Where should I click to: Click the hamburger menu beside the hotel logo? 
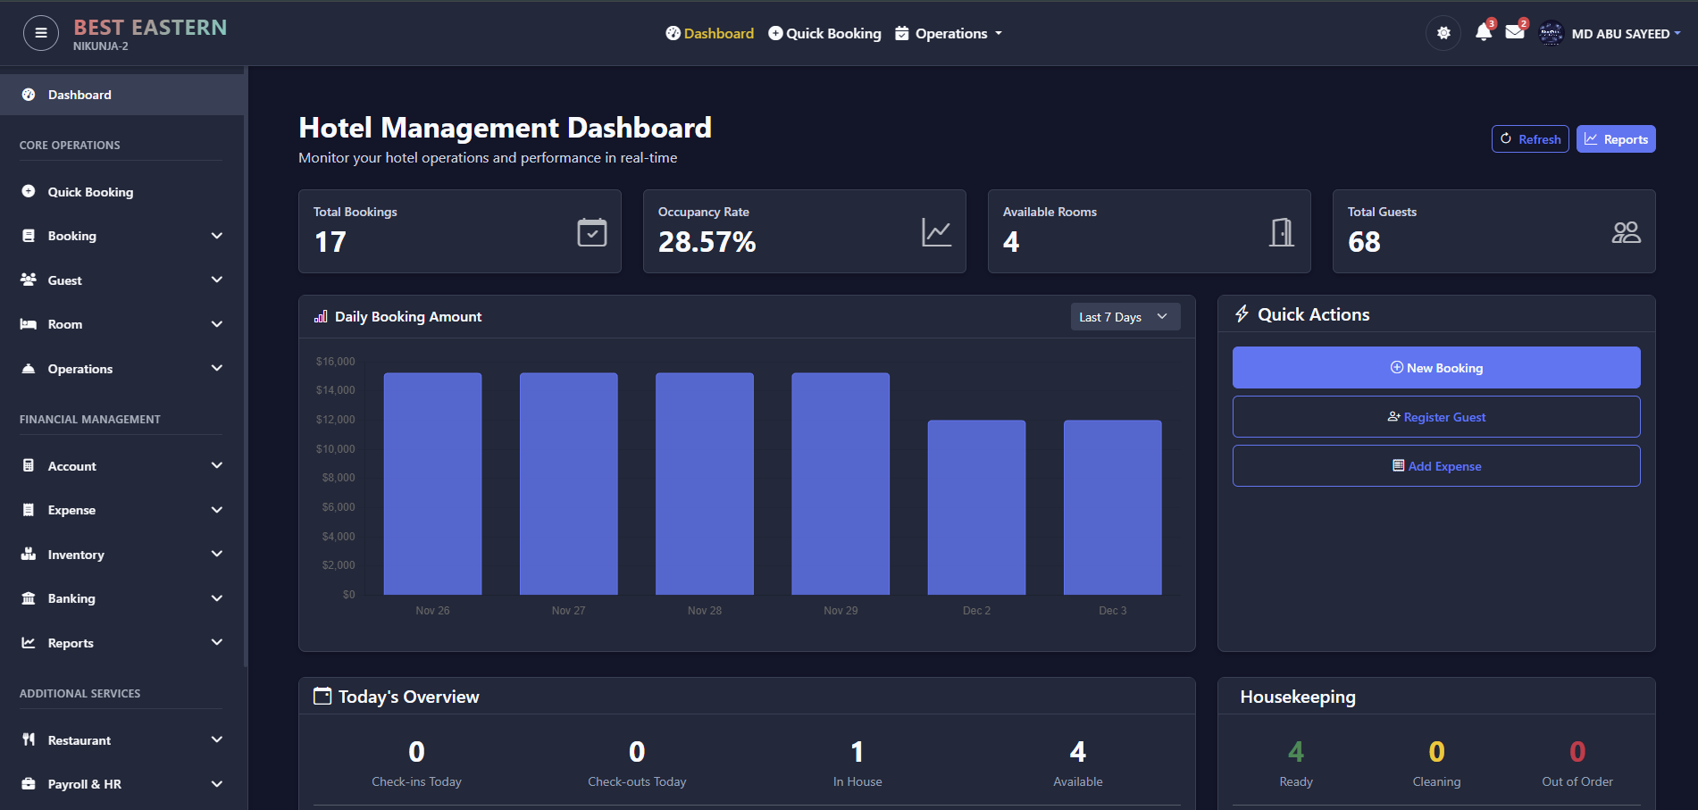coord(40,32)
